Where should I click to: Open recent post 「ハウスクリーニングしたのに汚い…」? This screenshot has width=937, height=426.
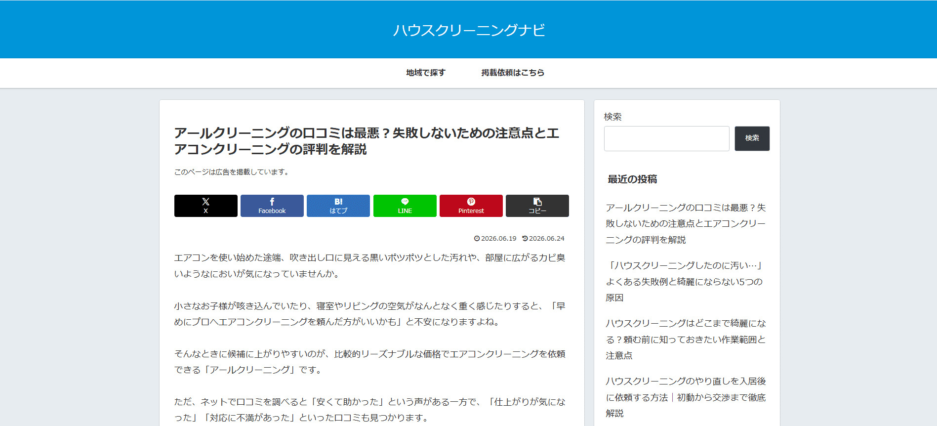685,281
